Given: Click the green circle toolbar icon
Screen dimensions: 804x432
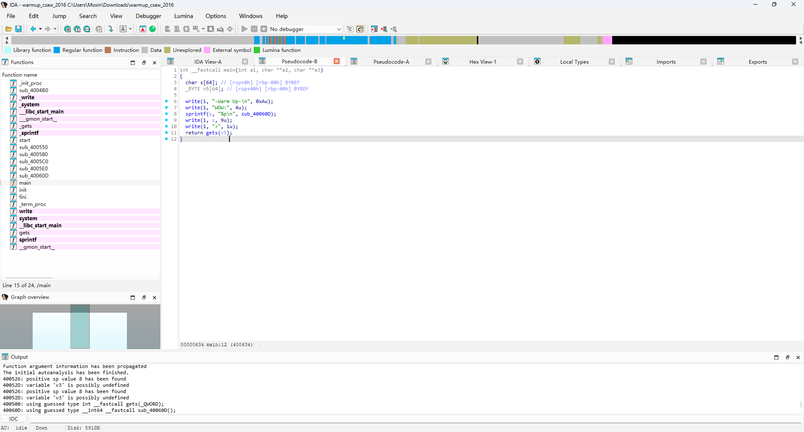Looking at the screenshot, I should 152,29.
